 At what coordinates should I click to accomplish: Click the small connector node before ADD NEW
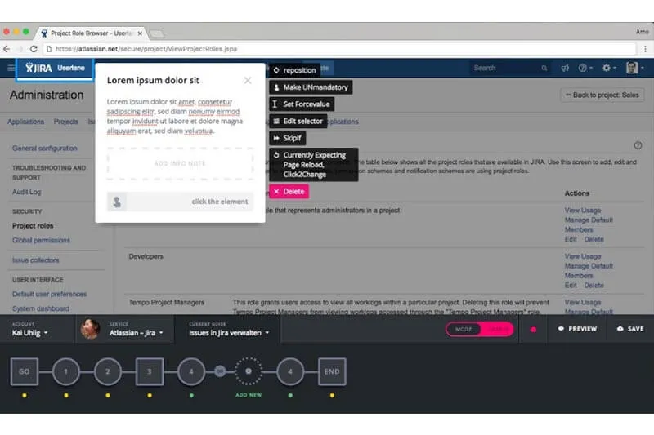(x=220, y=371)
